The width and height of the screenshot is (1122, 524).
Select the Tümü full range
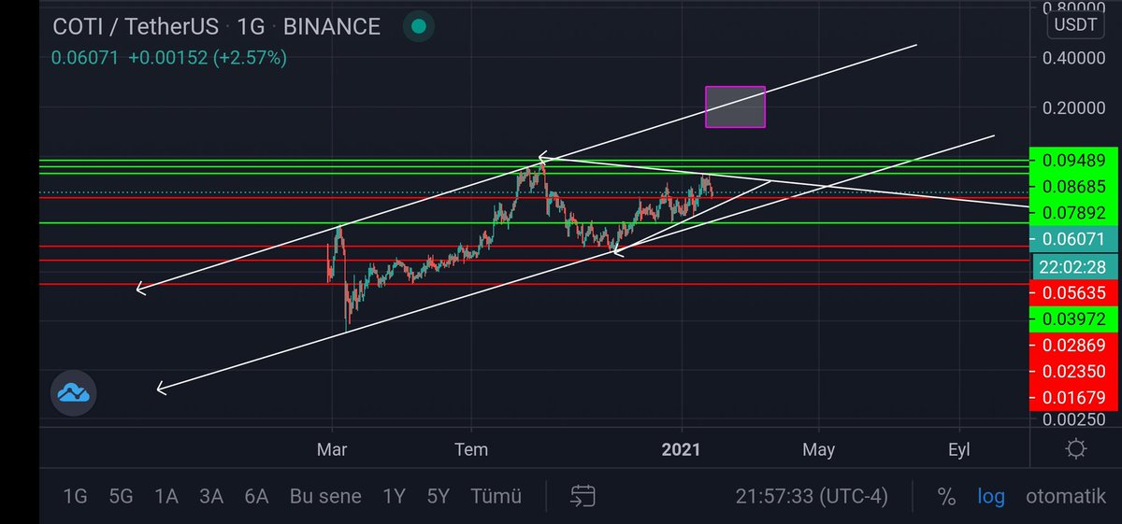496,496
